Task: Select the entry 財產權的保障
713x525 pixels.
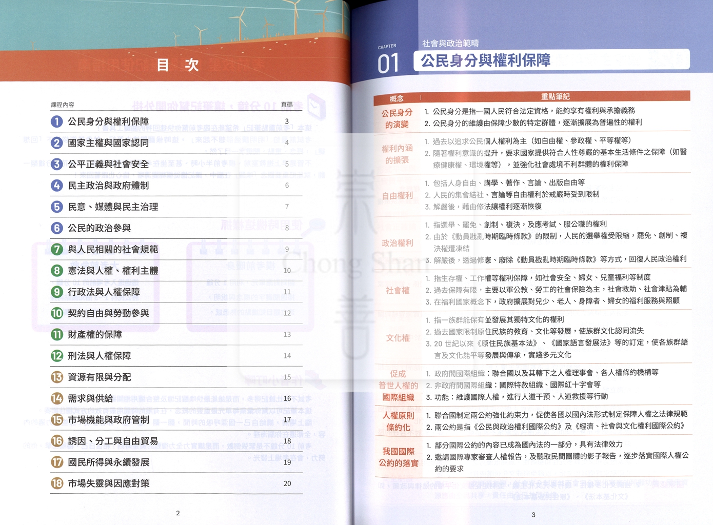Action: 95,335
